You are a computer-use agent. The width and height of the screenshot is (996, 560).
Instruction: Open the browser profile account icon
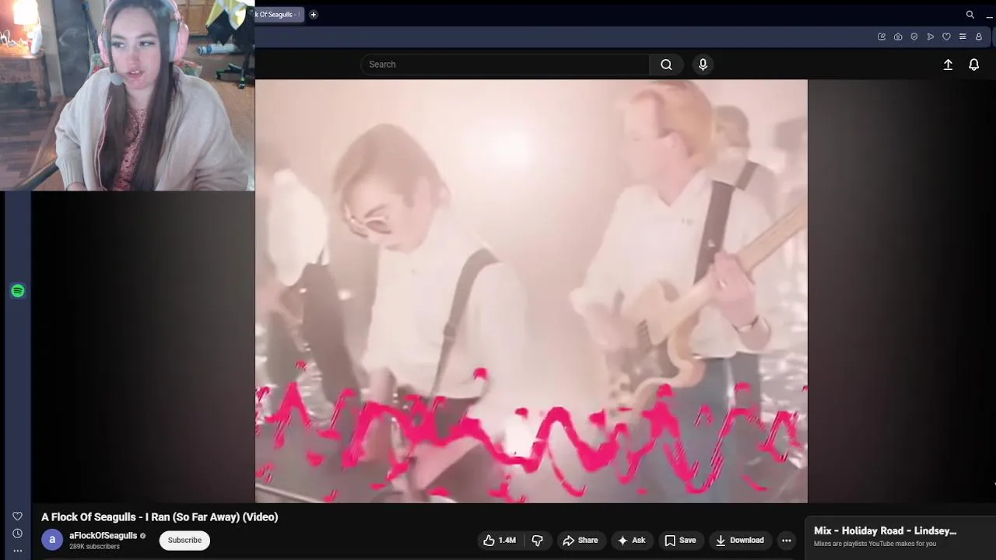pyautogui.click(x=979, y=37)
